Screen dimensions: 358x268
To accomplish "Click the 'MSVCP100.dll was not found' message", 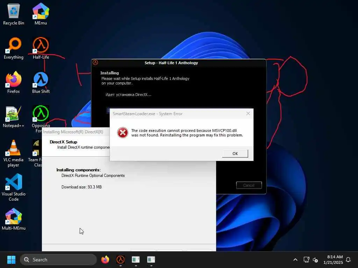I will pos(187,133).
